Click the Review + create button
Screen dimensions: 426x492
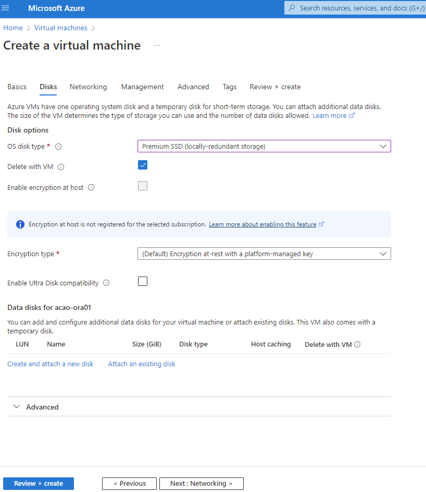tap(39, 483)
